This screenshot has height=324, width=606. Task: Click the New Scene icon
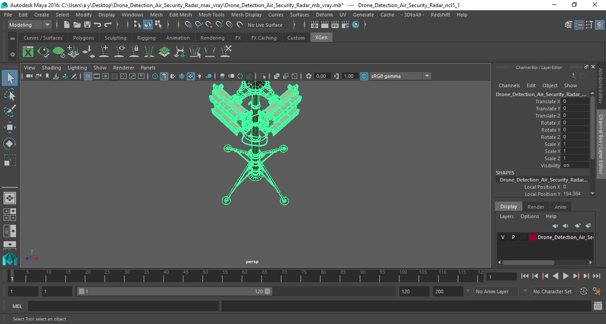(67, 25)
